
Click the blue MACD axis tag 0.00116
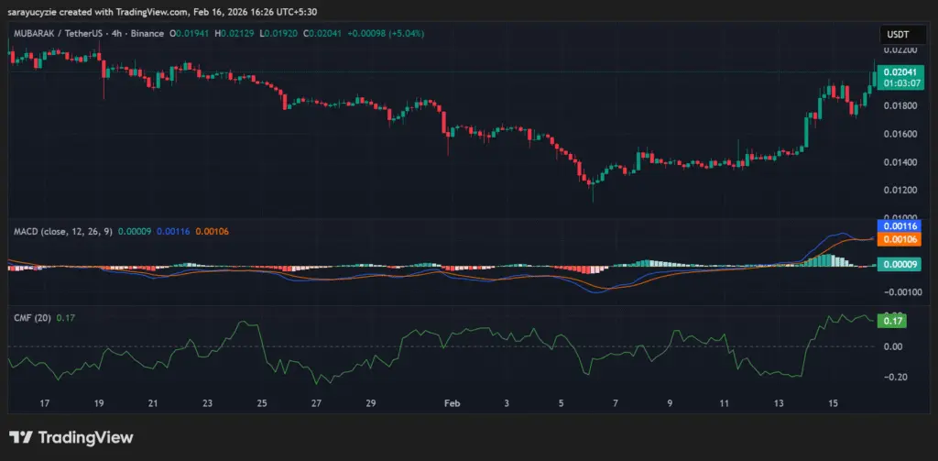[898, 225]
